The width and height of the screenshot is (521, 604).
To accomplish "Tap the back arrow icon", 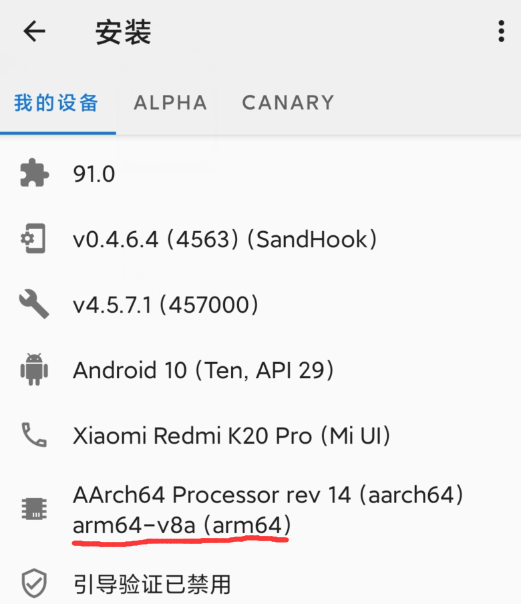I will 34,31.
